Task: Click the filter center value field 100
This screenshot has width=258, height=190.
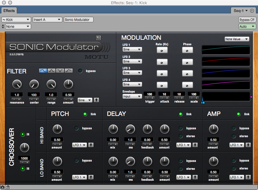Action: 34,95
